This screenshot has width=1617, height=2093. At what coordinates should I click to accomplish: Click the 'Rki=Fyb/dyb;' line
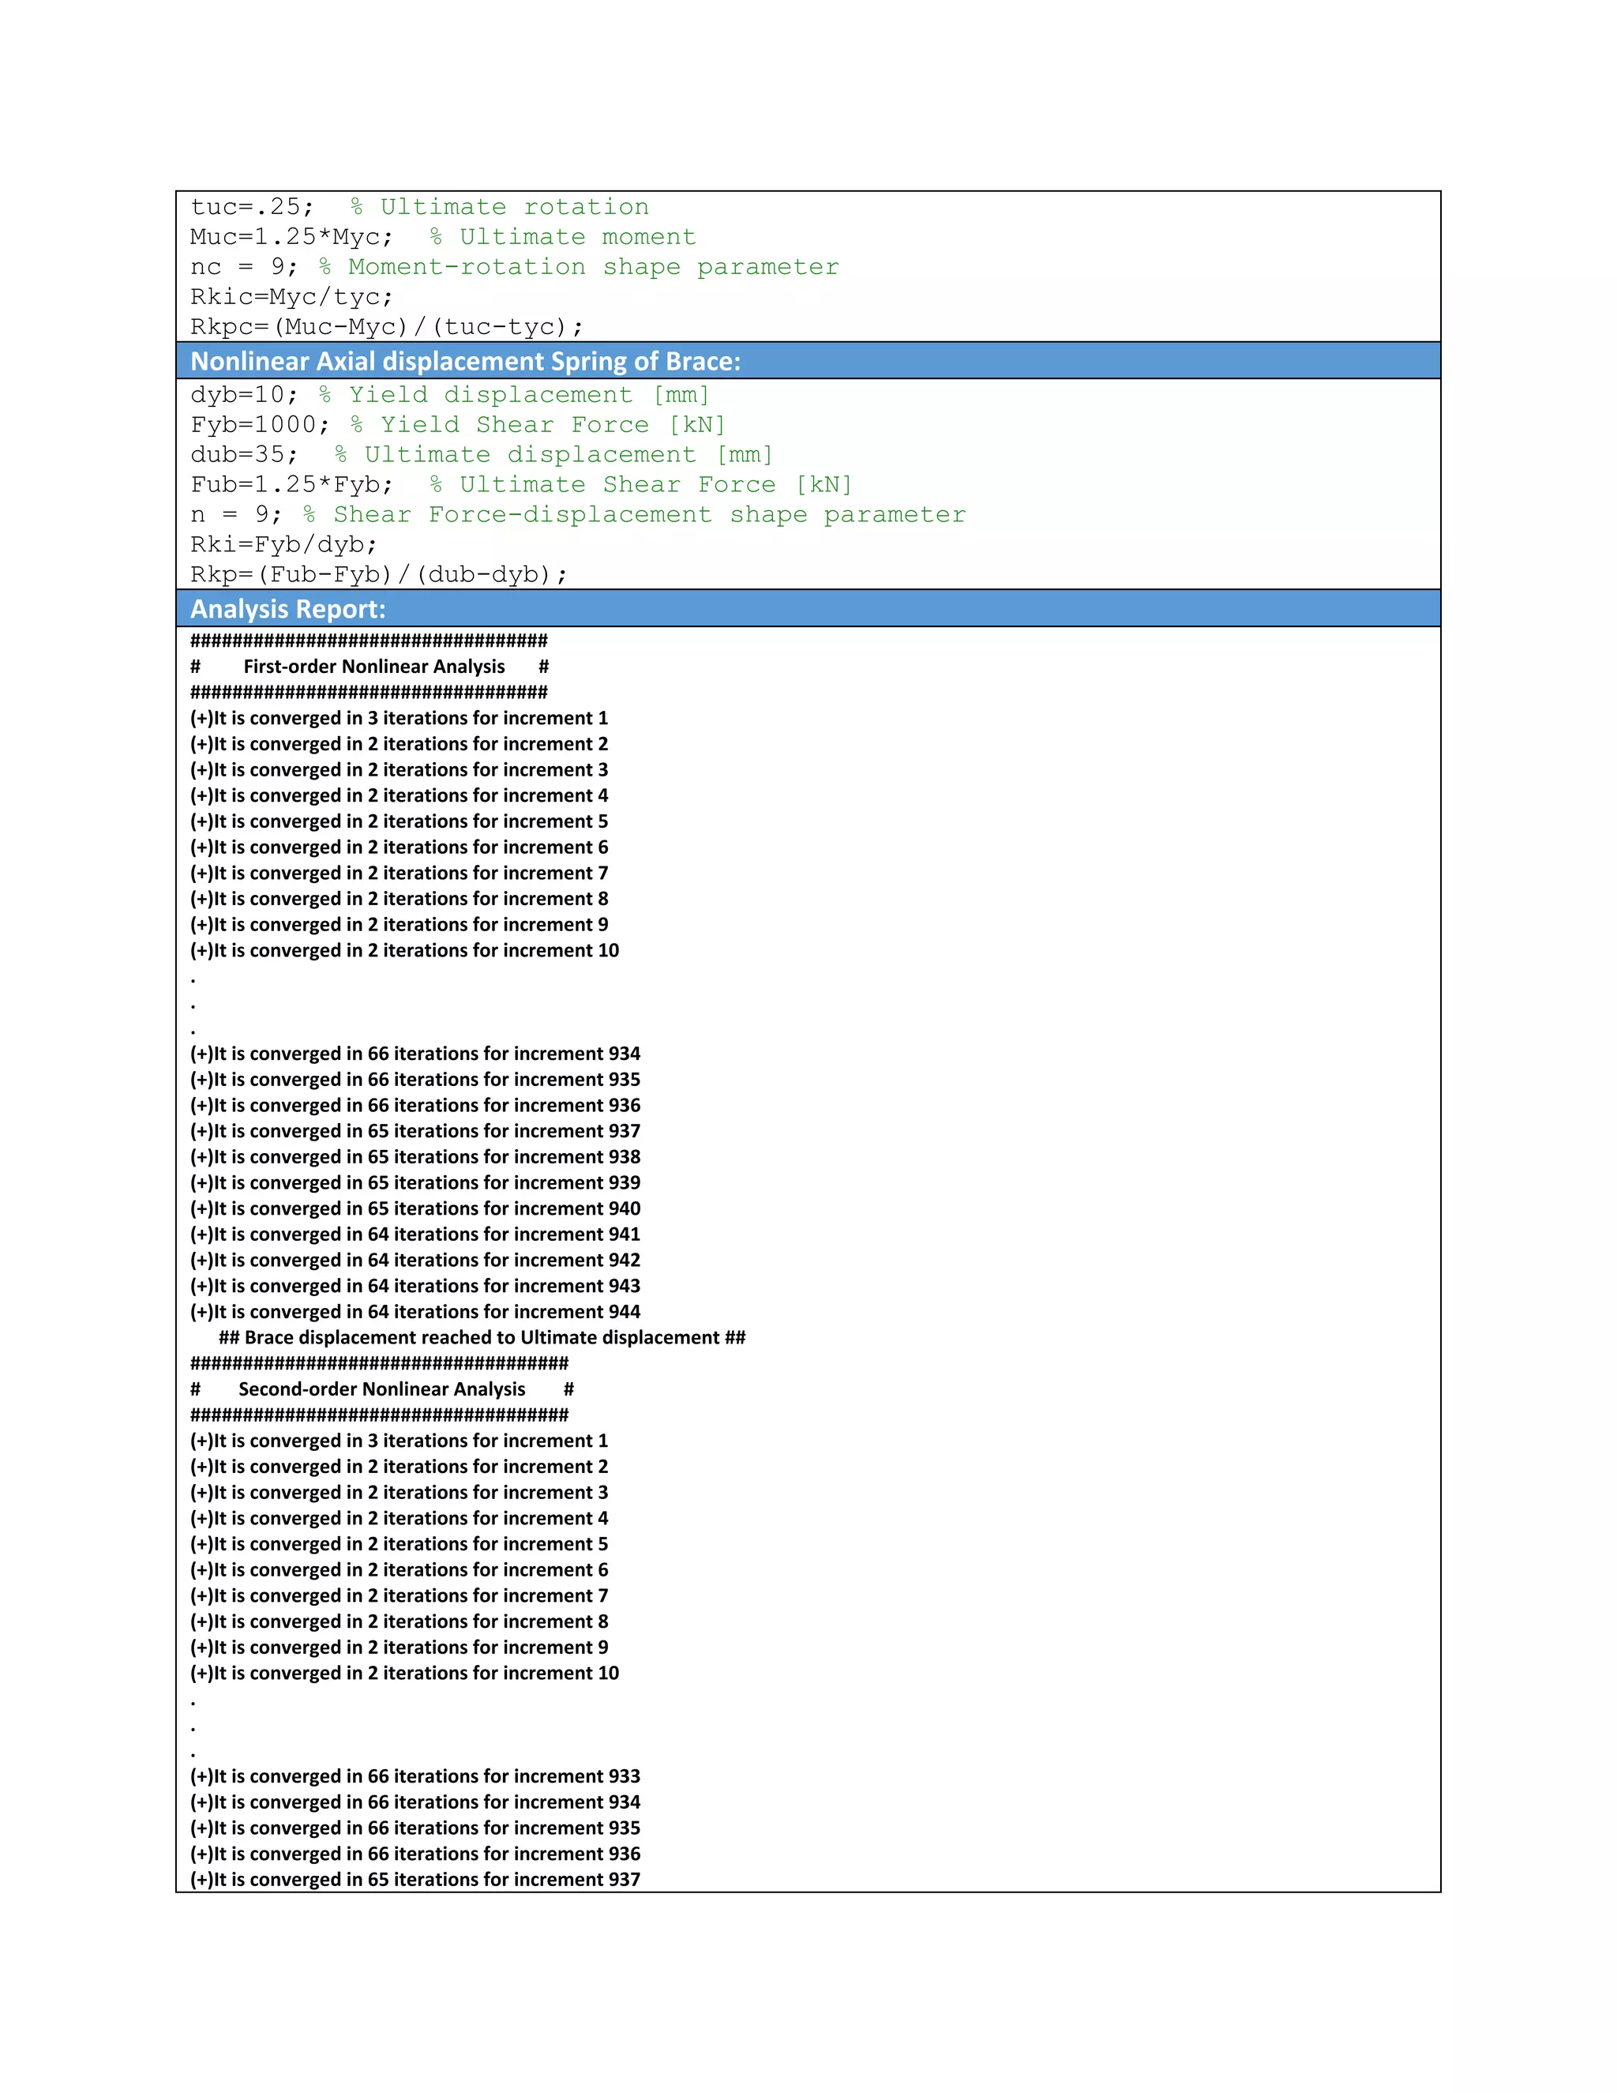(283, 544)
